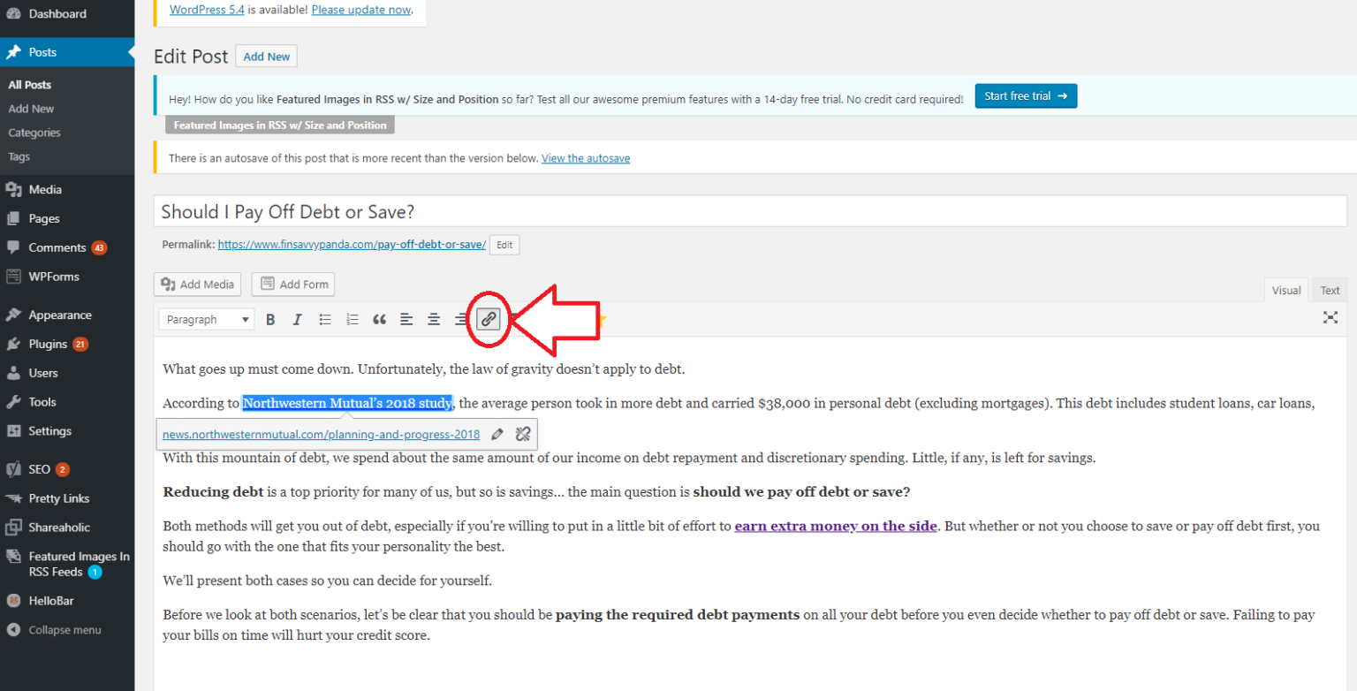The image size is (1357, 691).
Task: Apply italic formatting
Action: pos(297,319)
